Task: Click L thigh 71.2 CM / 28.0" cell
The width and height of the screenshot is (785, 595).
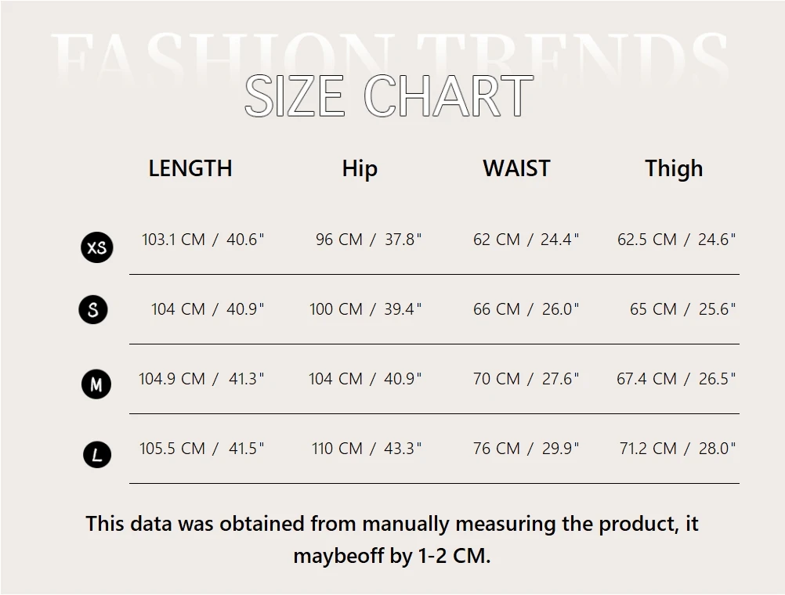Action: (x=678, y=448)
